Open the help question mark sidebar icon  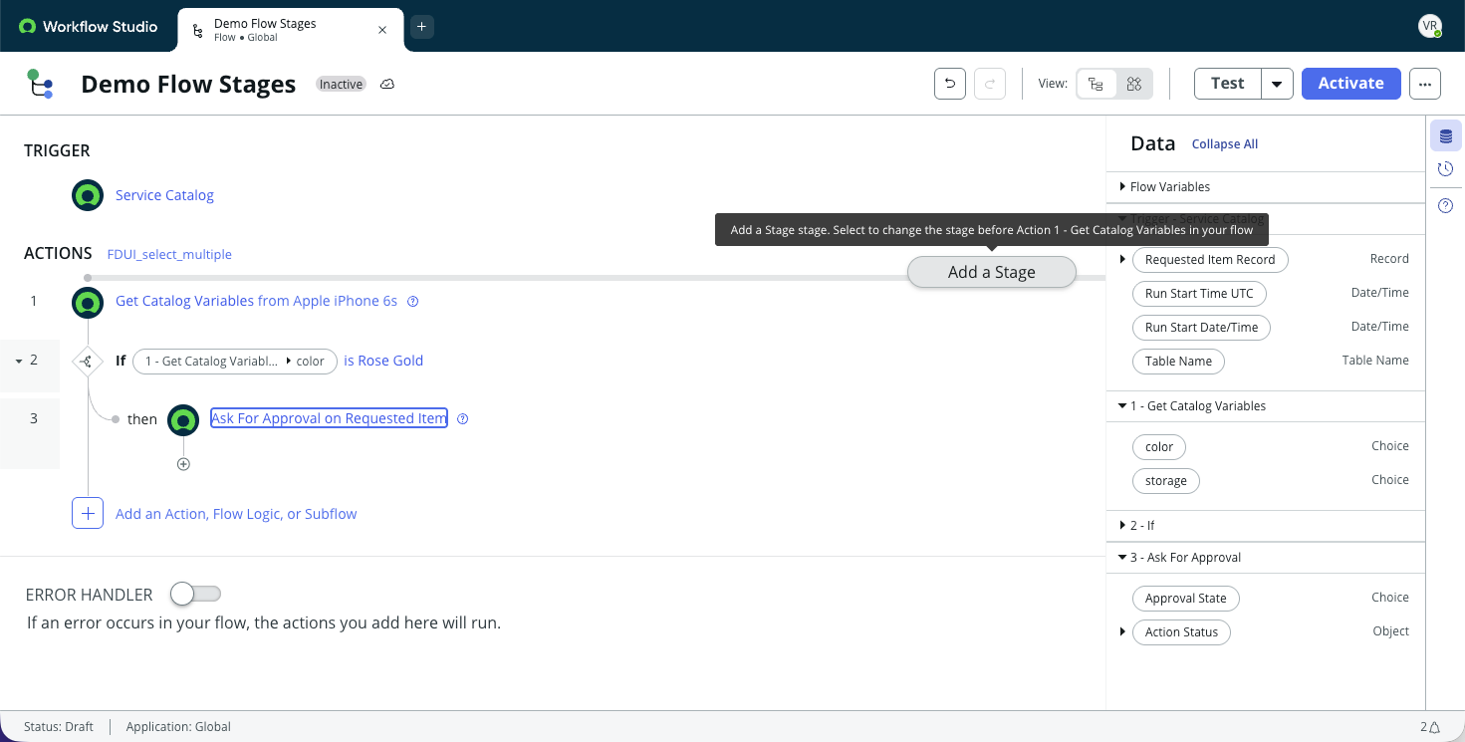1446,205
